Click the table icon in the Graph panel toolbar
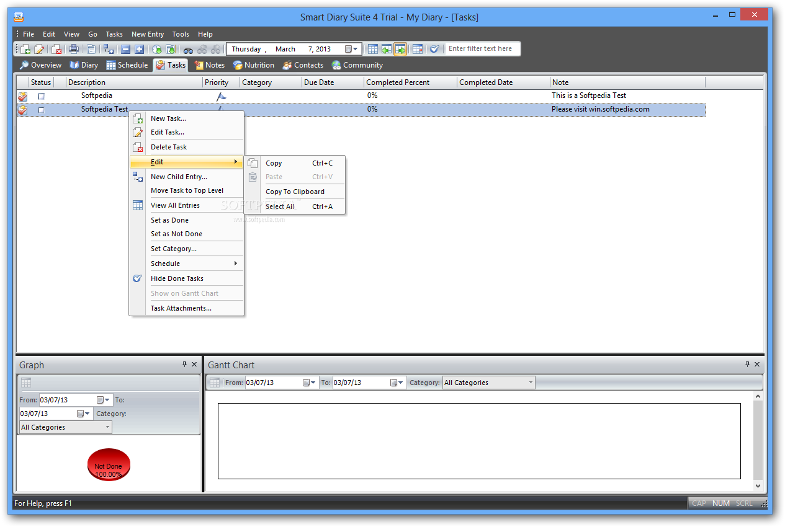785x527 pixels. [26, 383]
